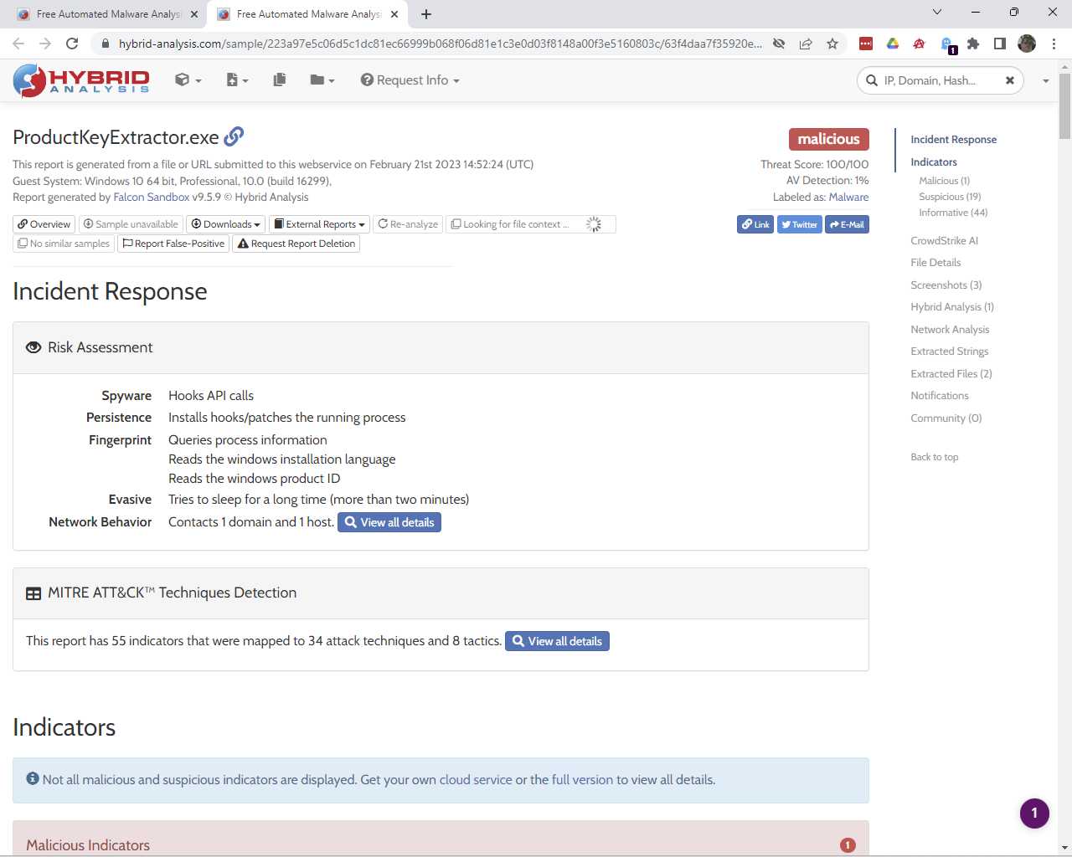Click the chain link icon beside ProductKeyExtractor.exe
The image size is (1072, 857).
(234, 136)
